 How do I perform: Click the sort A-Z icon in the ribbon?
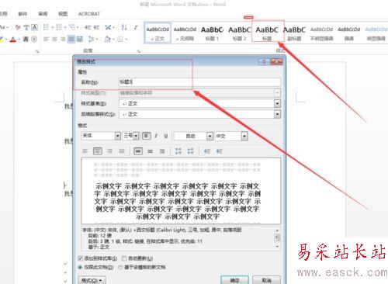coord(124,27)
